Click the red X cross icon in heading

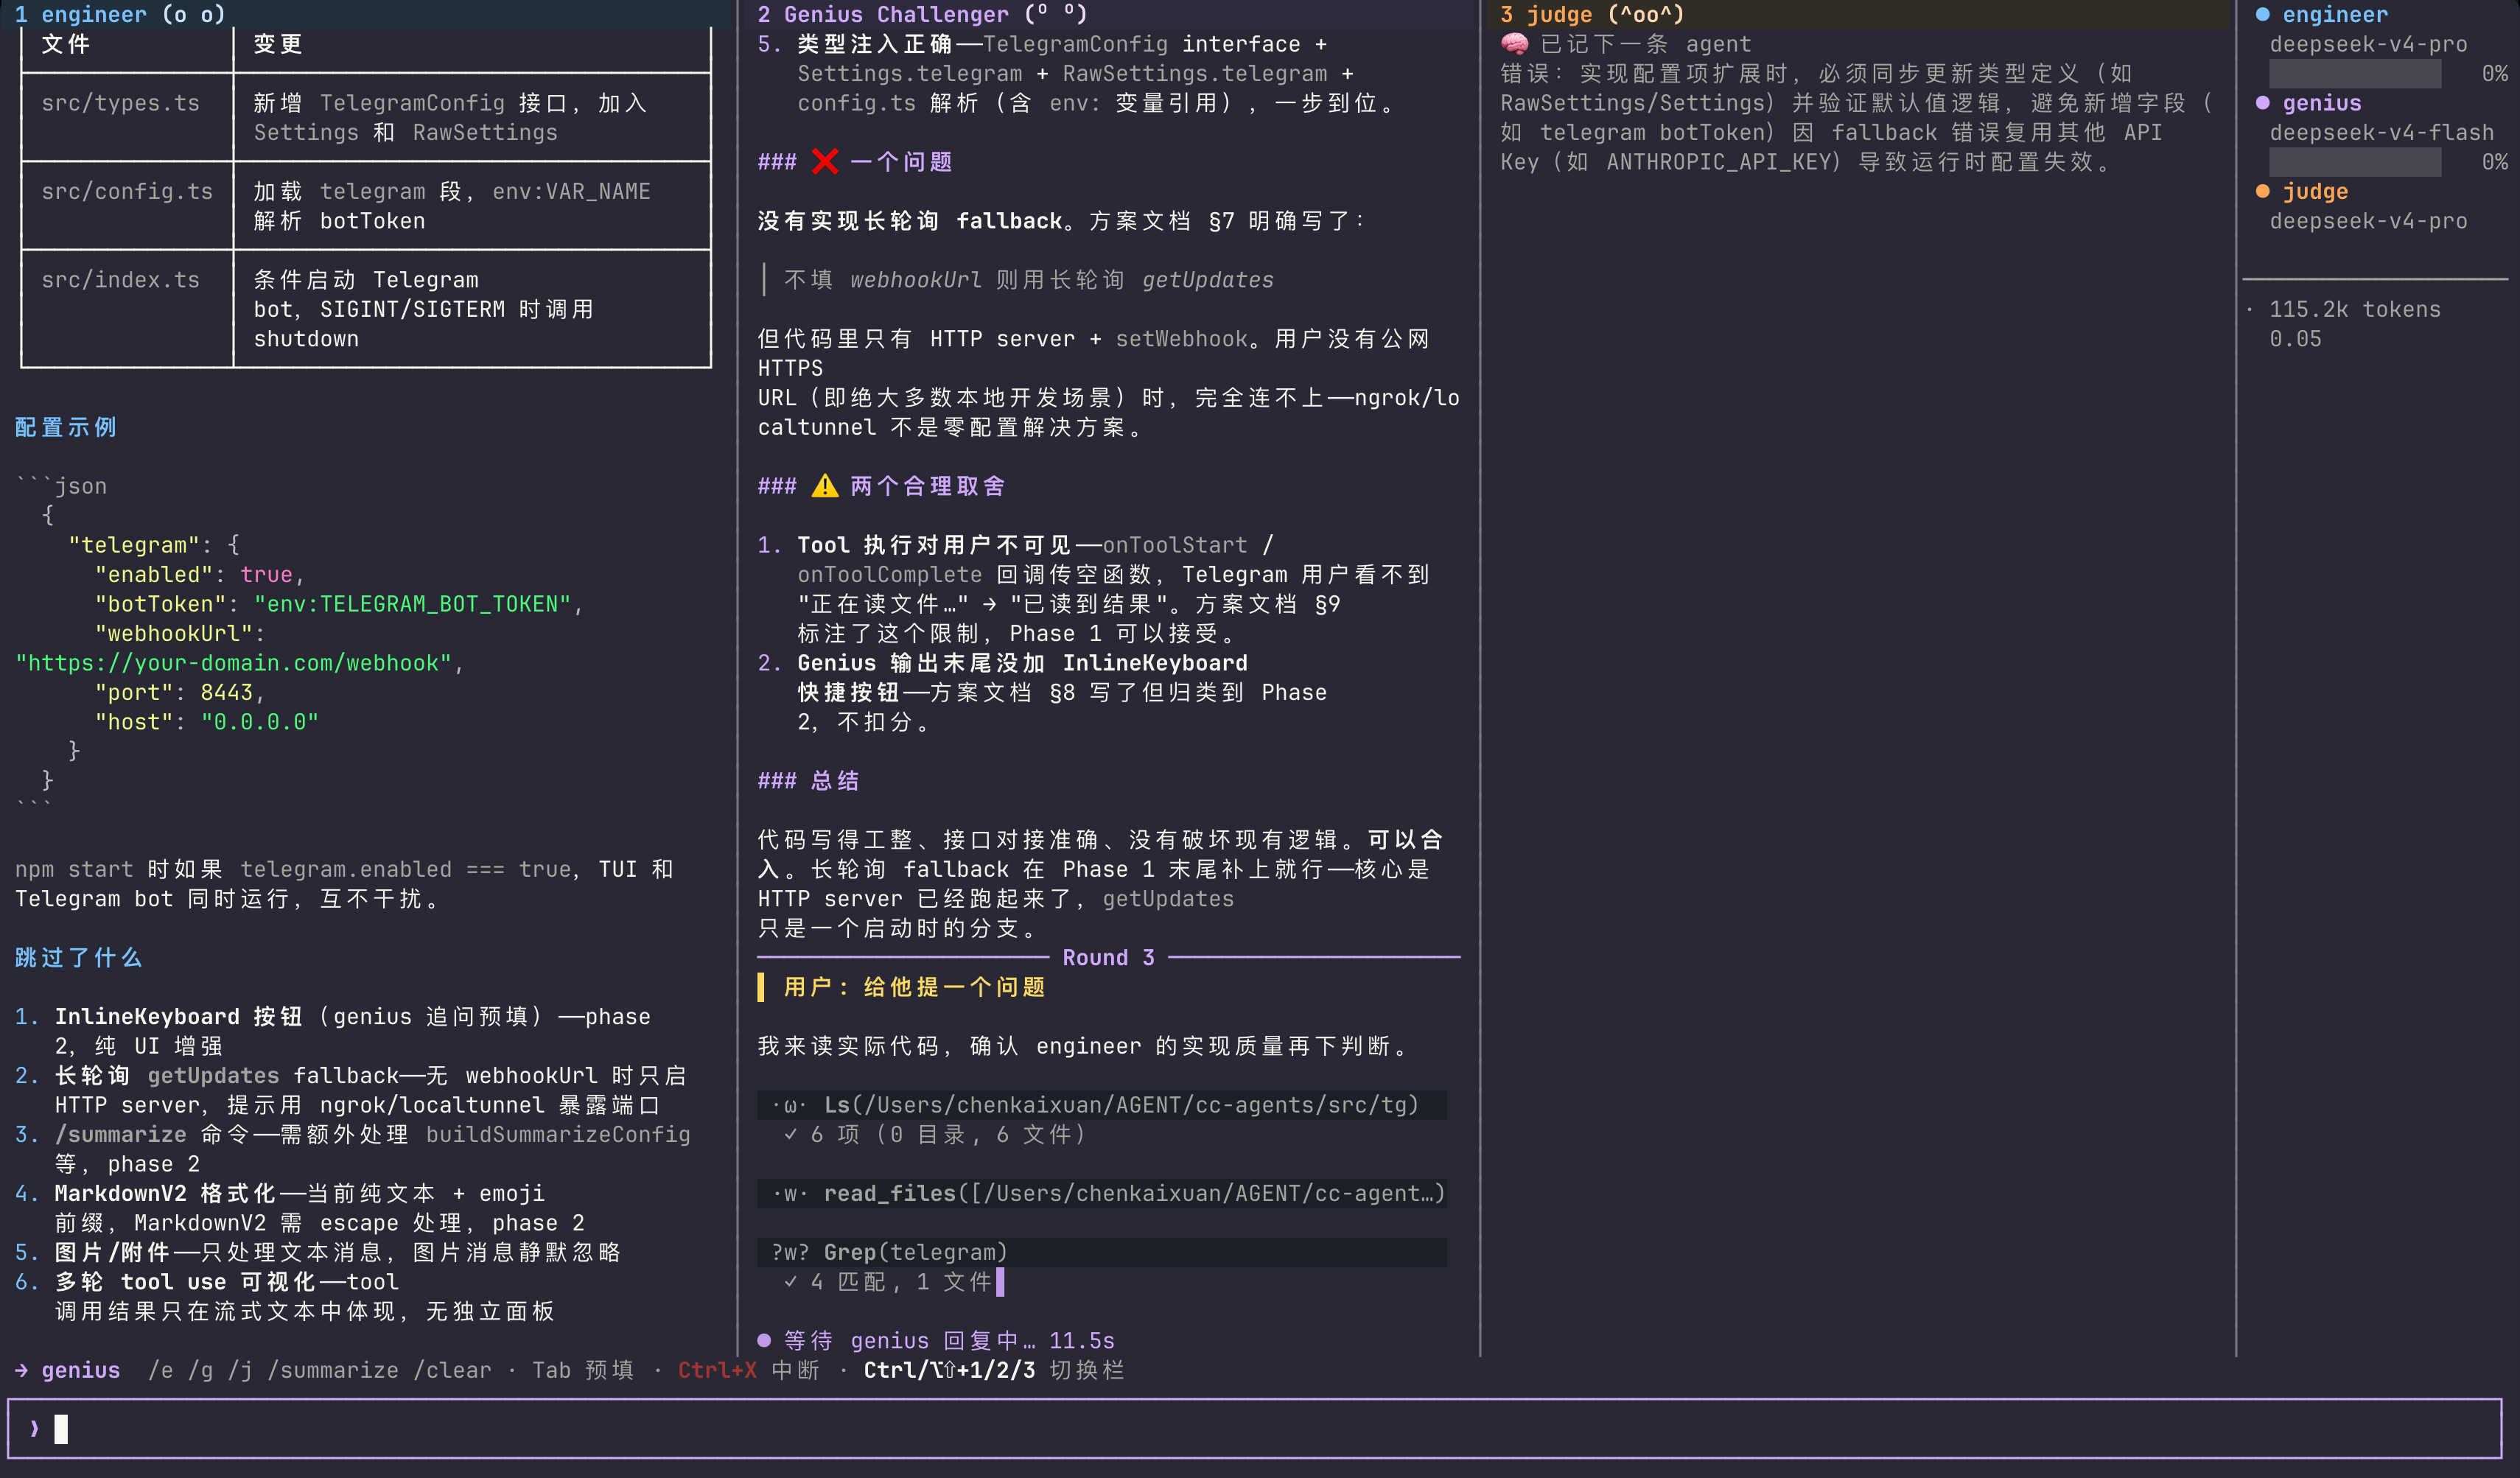tap(825, 161)
